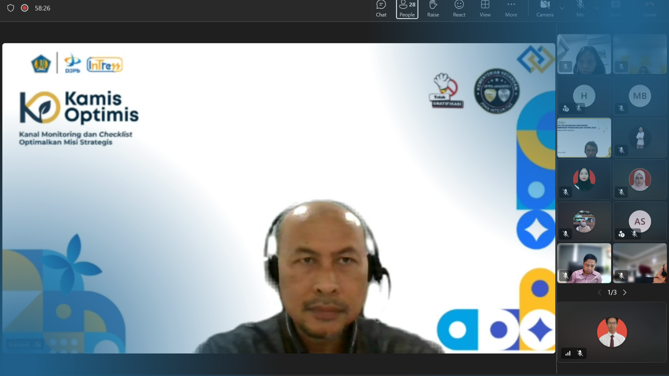Raise your hand in the meeting
The width and height of the screenshot is (669, 376).
pyautogui.click(x=433, y=9)
